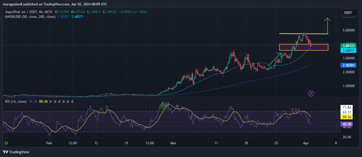Click the purple lightning bolt event icon
Image resolution: width=362 pixels, height=157 pixels.
tap(311, 93)
